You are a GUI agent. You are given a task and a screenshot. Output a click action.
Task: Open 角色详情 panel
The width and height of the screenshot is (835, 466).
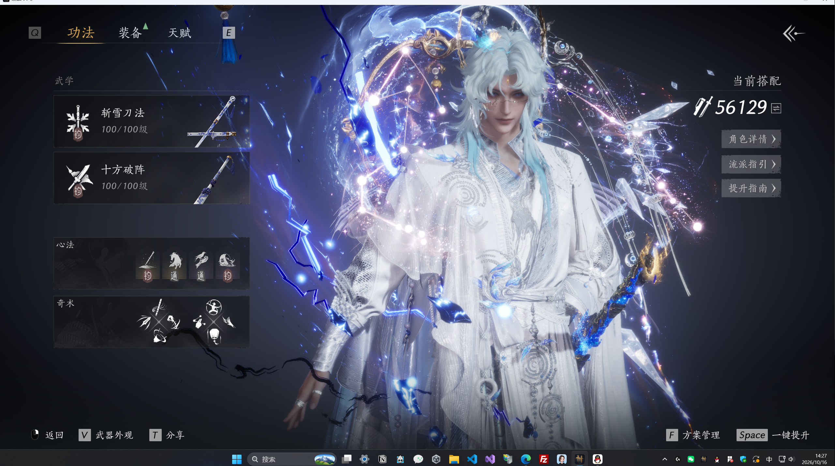[x=751, y=139]
